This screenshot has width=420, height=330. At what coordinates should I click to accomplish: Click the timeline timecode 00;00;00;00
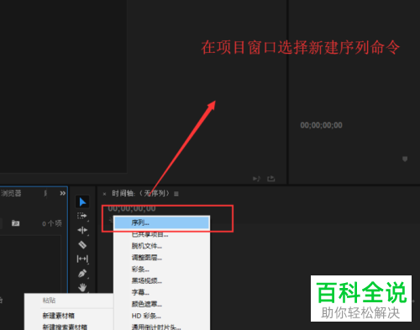132,208
